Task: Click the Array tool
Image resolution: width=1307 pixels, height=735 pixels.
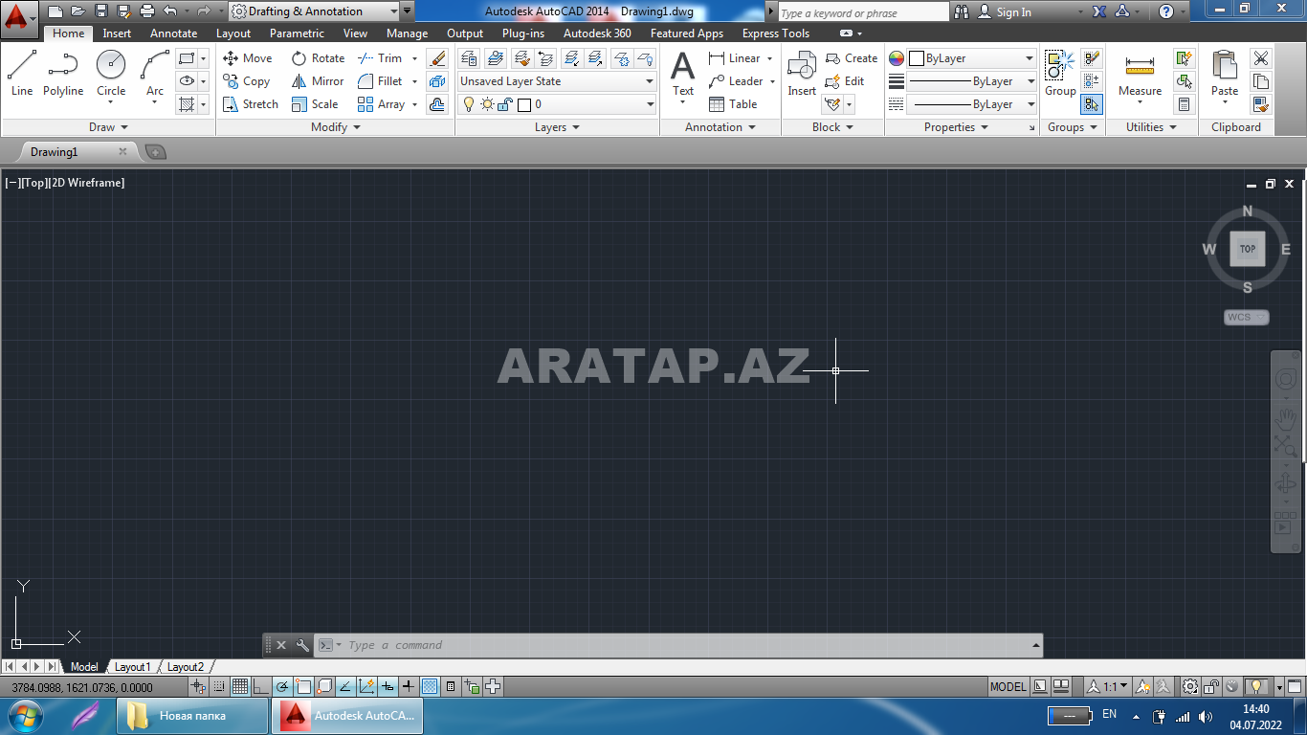Action: pyautogui.click(x=381, y=104)
